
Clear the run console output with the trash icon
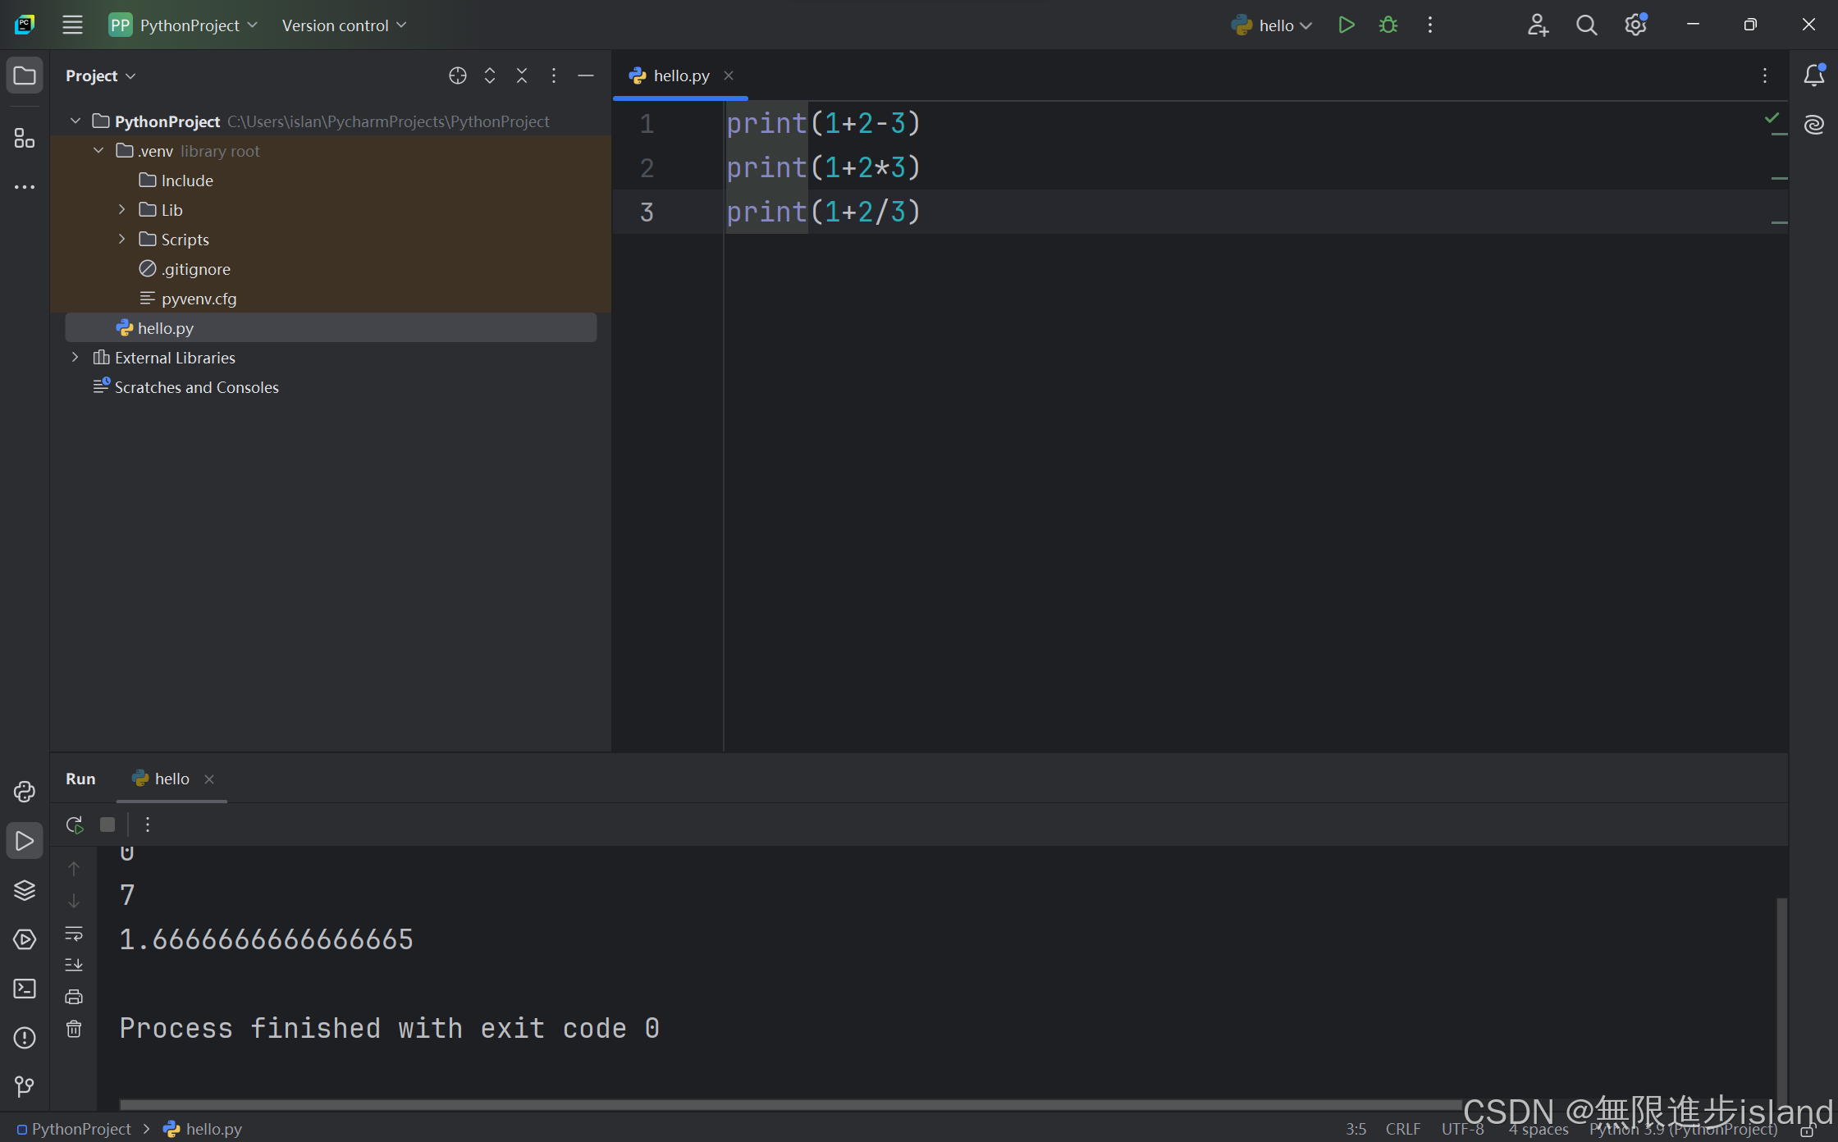(74, 1029)
